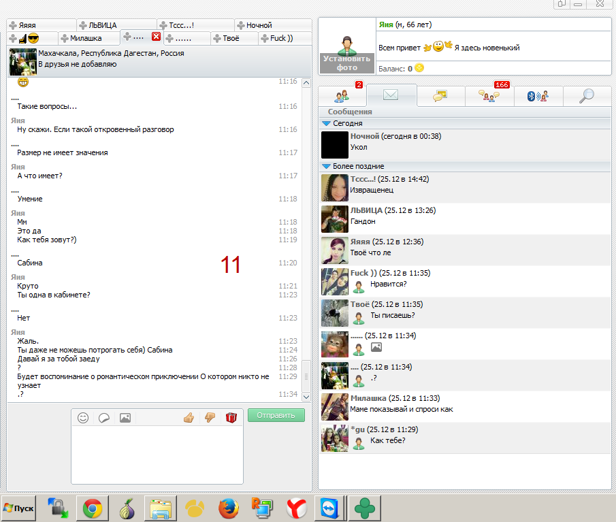Open the green clover app in taskbar

click(365, 508)
